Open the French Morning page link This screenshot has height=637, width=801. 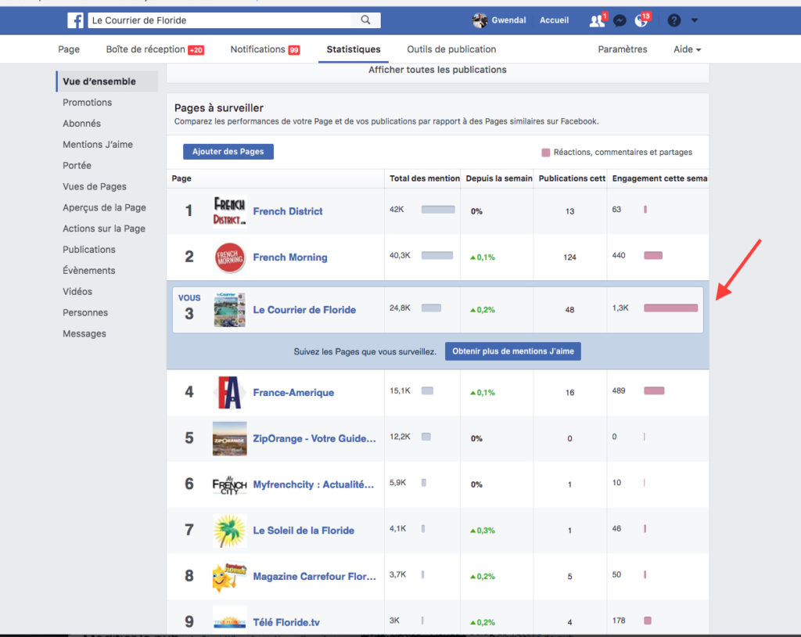[x=290, y=257]
